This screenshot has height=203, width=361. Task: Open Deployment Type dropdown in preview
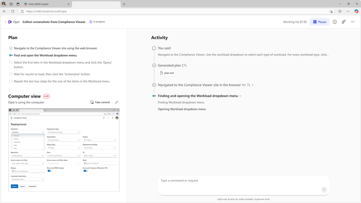[x=64, y=132]
